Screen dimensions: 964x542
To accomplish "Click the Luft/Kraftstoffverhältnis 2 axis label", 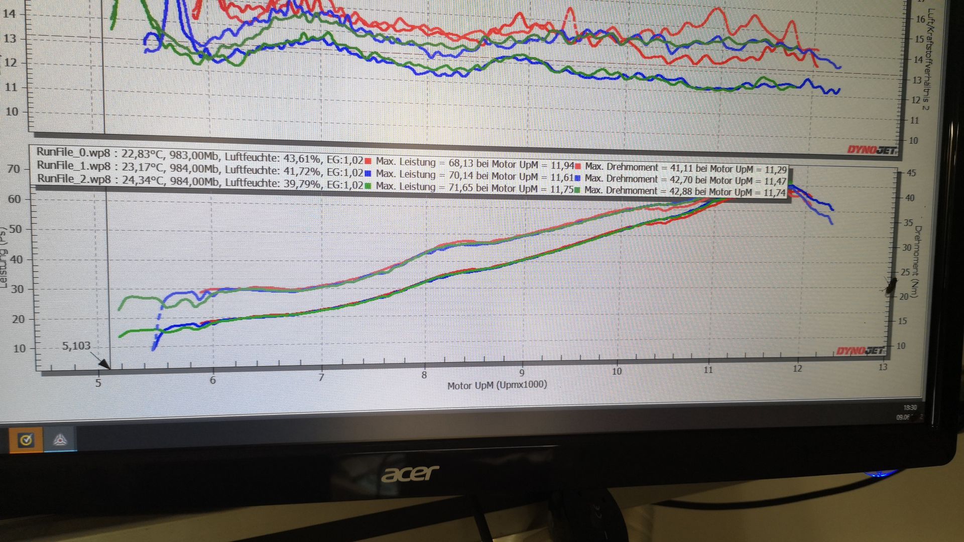I will [x=929, y=59].
